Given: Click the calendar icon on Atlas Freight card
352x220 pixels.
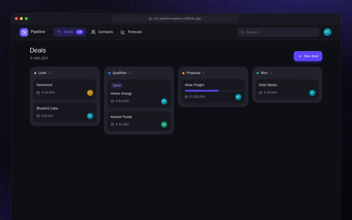Looking at the screenshot, I should 186,97.
